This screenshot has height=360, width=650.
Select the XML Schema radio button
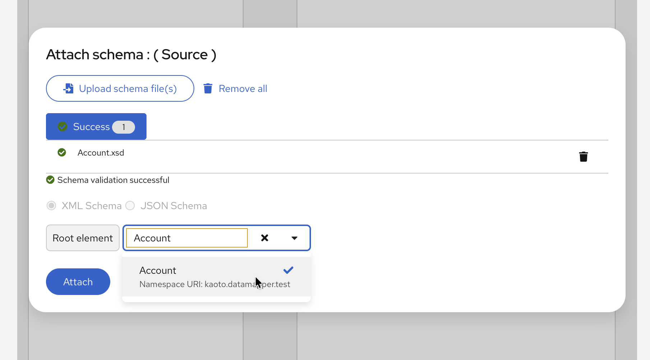[51, 206]
